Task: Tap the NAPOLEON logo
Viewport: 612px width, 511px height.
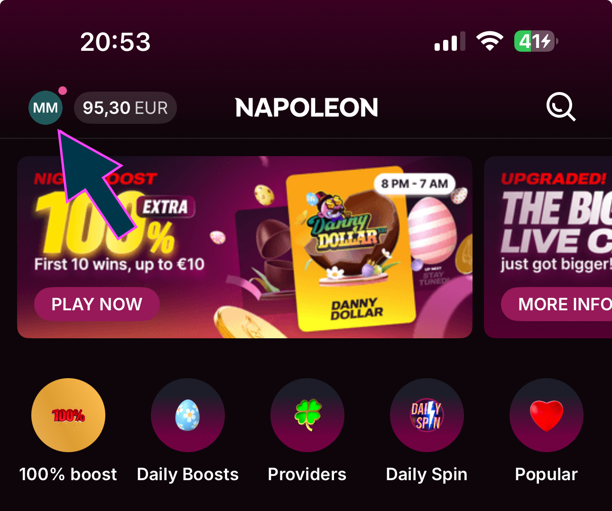Action: click(x=306, y=108)
